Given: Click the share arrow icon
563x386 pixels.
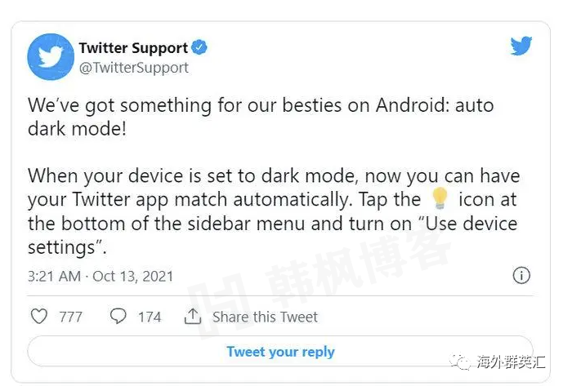Looking at the screenshot, I should [193, 316].
